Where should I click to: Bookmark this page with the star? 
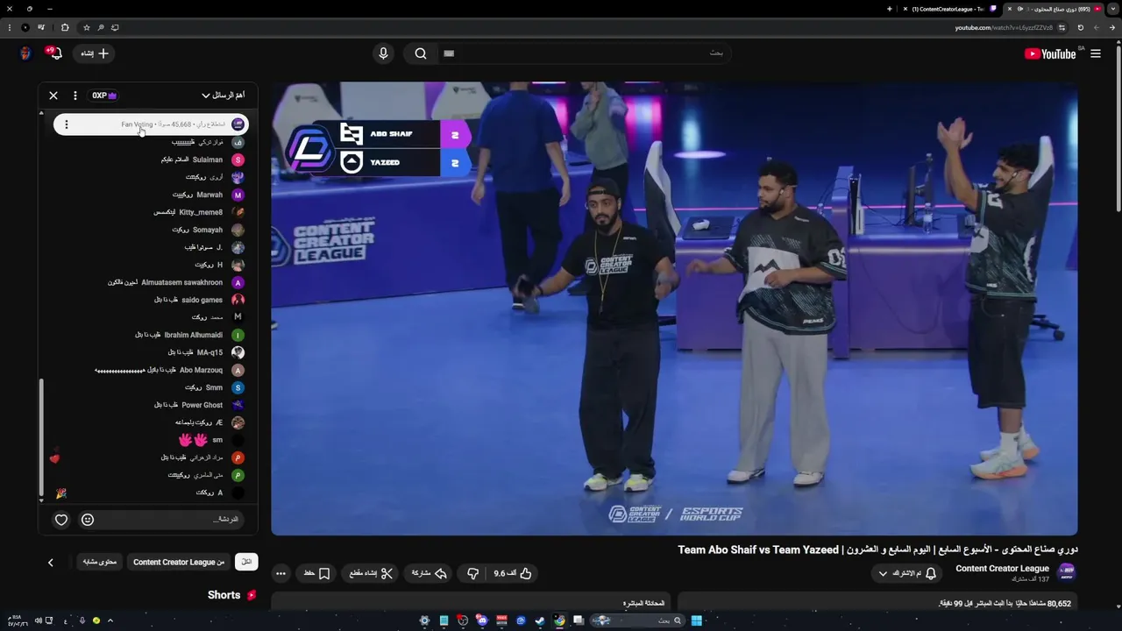pos(86,27)
